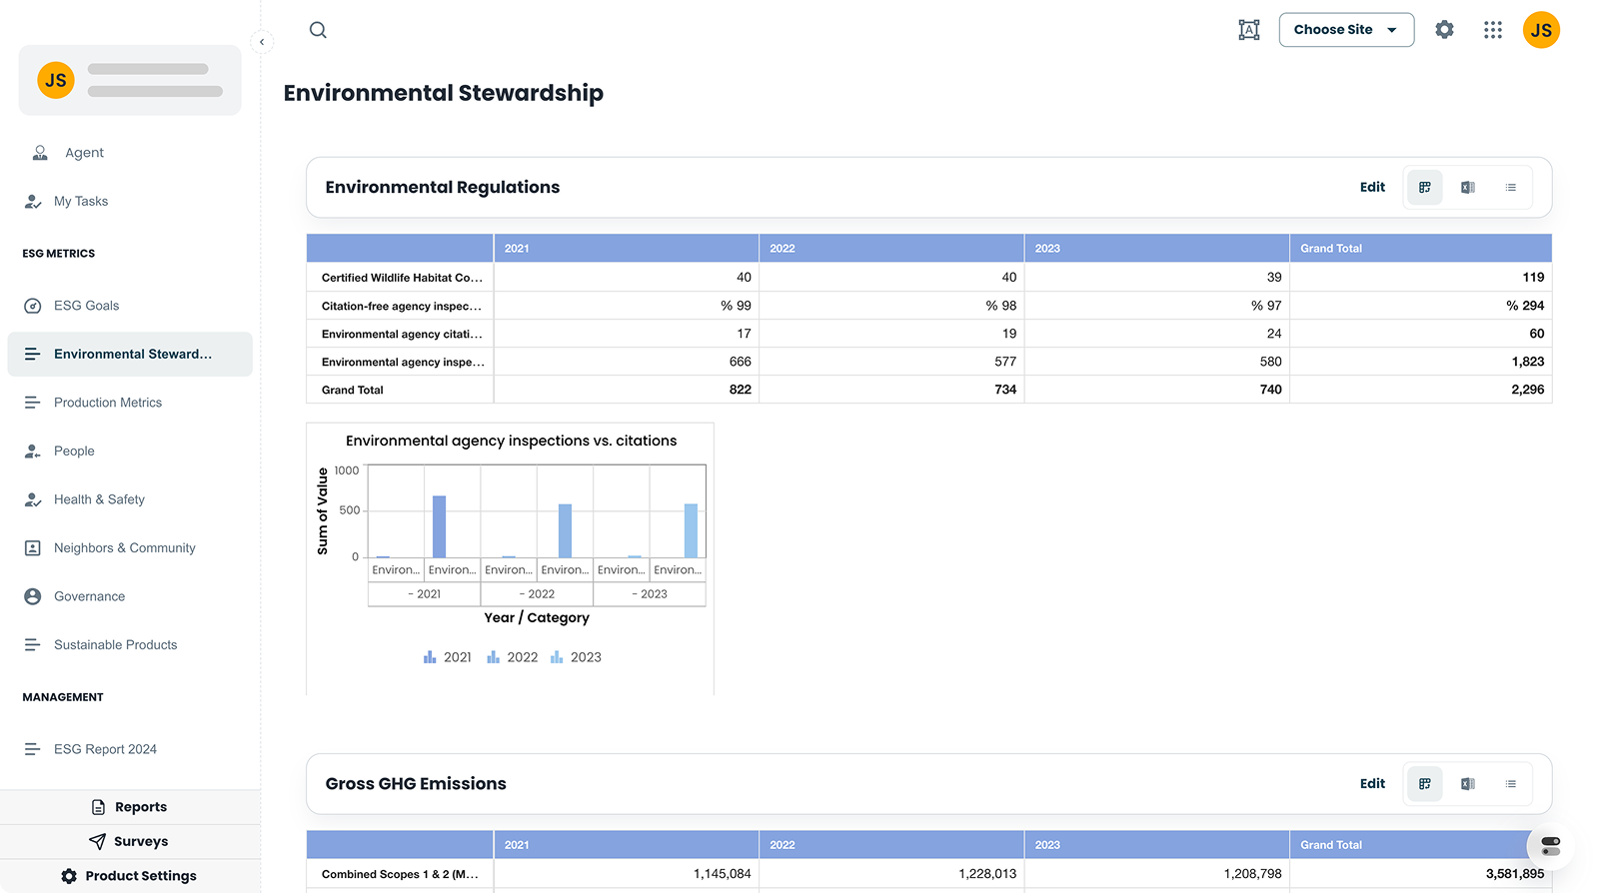This screenshot has height=893, width=1598.
Task: Click the tall 2023 inspections bar
Action: click(691, 530)
